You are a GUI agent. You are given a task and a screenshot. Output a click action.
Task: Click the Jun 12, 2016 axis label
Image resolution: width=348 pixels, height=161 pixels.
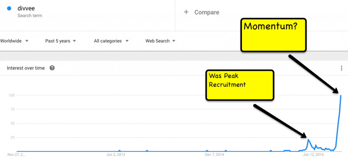[313, 155]
